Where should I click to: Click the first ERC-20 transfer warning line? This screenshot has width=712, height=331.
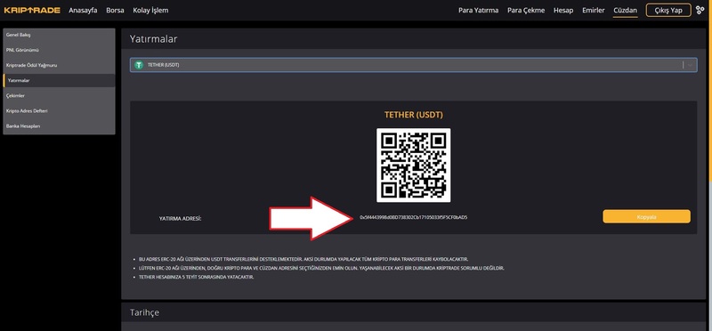coord(303,259)
